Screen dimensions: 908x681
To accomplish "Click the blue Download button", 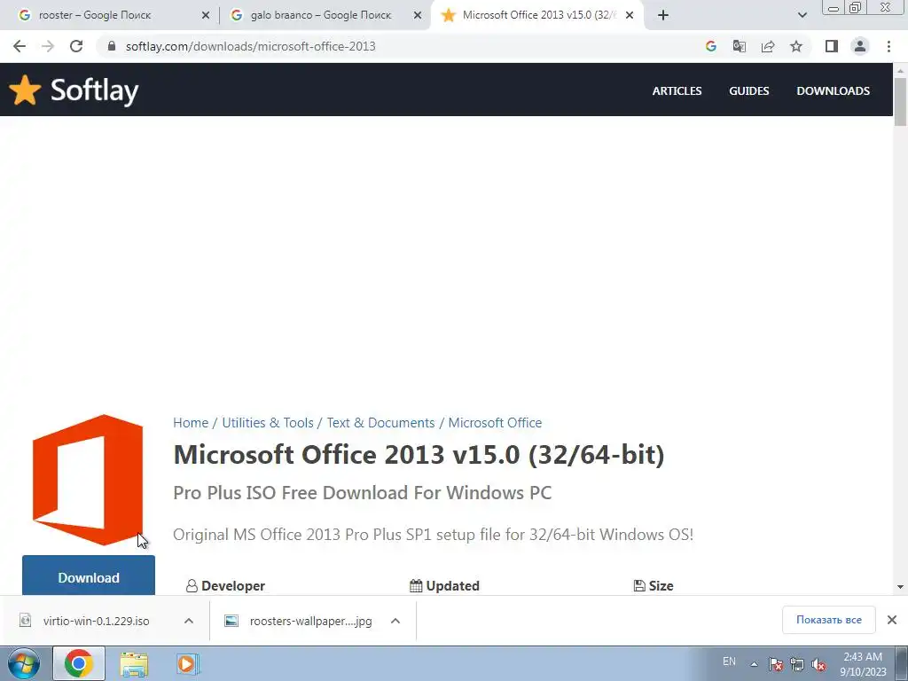I will (89, 575).
